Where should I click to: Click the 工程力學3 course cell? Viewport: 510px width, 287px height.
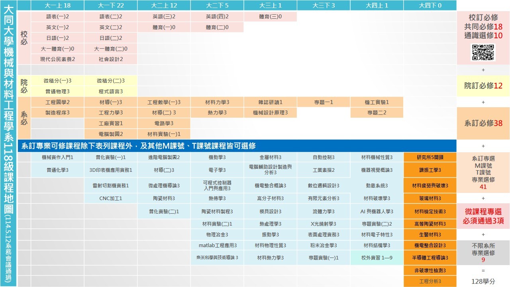pyautogui.click(x=111, y=113)
